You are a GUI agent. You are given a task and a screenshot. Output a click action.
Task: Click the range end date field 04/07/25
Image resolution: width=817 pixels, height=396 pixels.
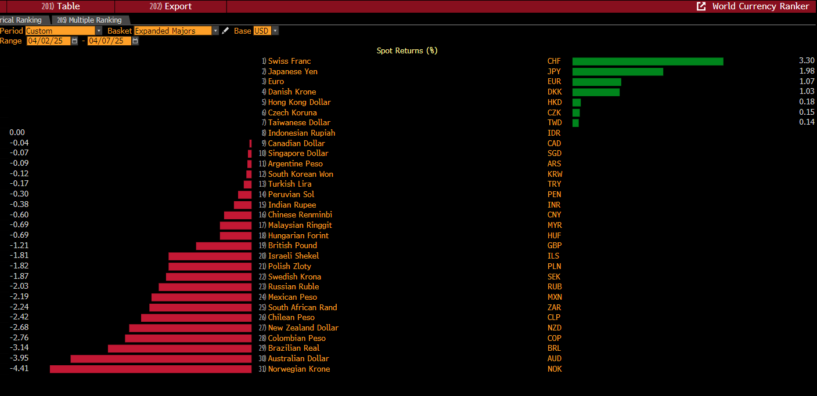point(109,41)
